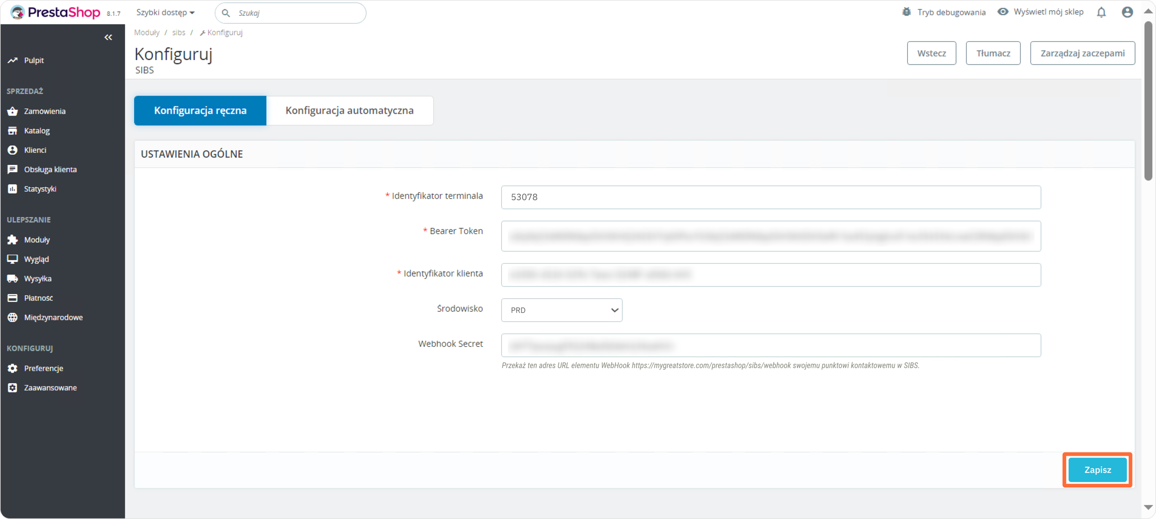Click the Moduły puzzle piece icon
1156x519 pixels.
point(12,240)
